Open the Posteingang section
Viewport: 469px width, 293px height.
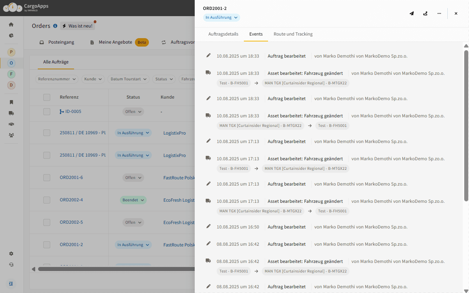click(61, 42)
